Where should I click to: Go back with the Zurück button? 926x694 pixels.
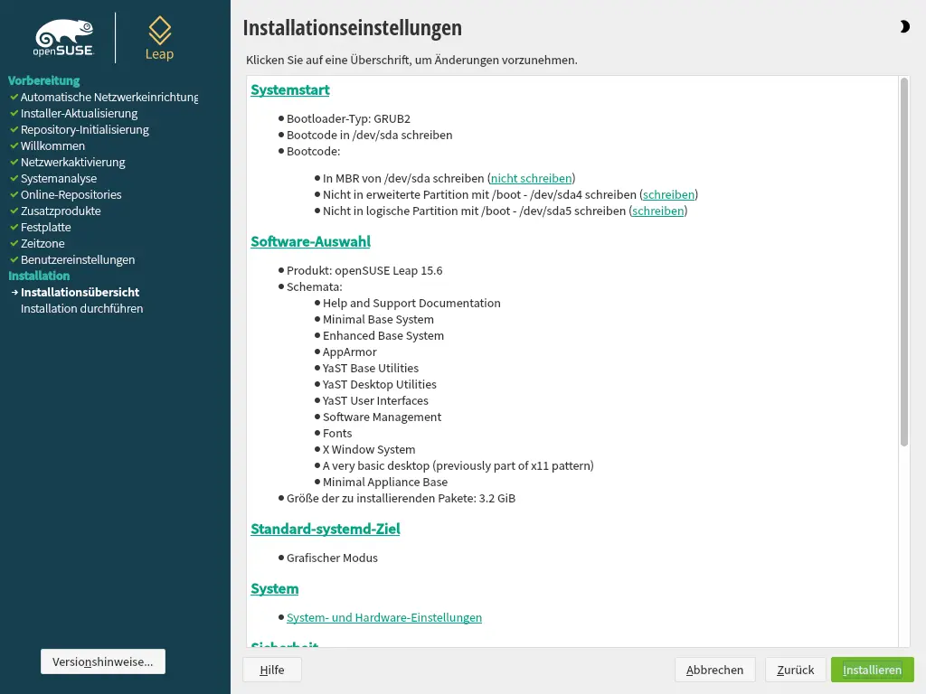795,670
